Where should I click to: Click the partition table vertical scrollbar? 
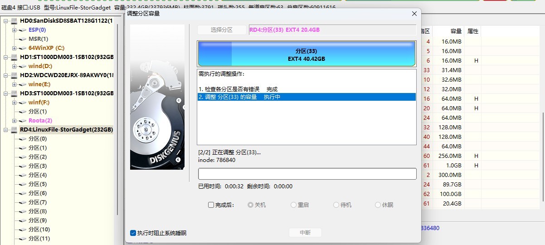(542, 157)
